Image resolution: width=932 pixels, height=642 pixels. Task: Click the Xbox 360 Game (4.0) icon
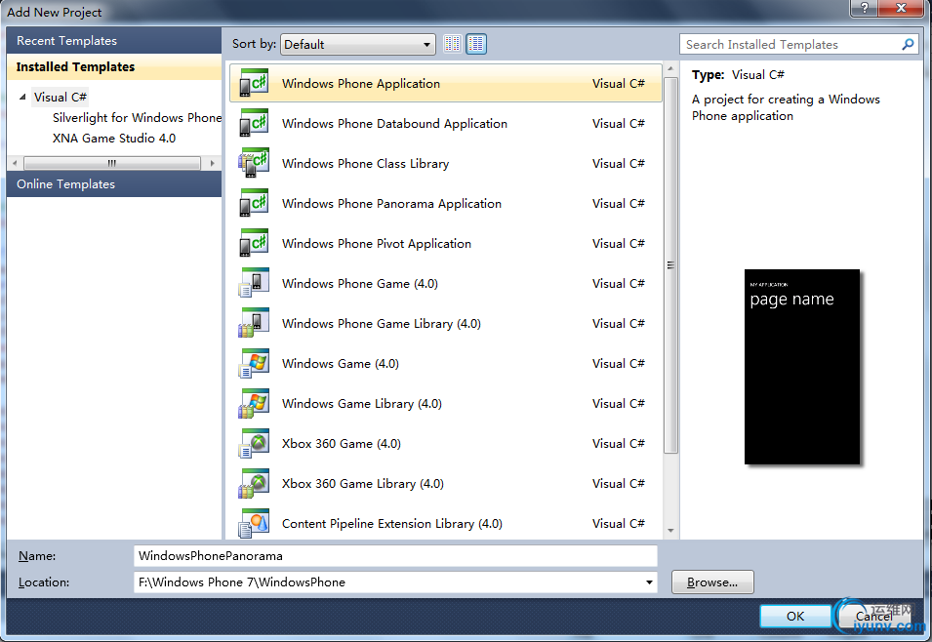click(254, 443)
